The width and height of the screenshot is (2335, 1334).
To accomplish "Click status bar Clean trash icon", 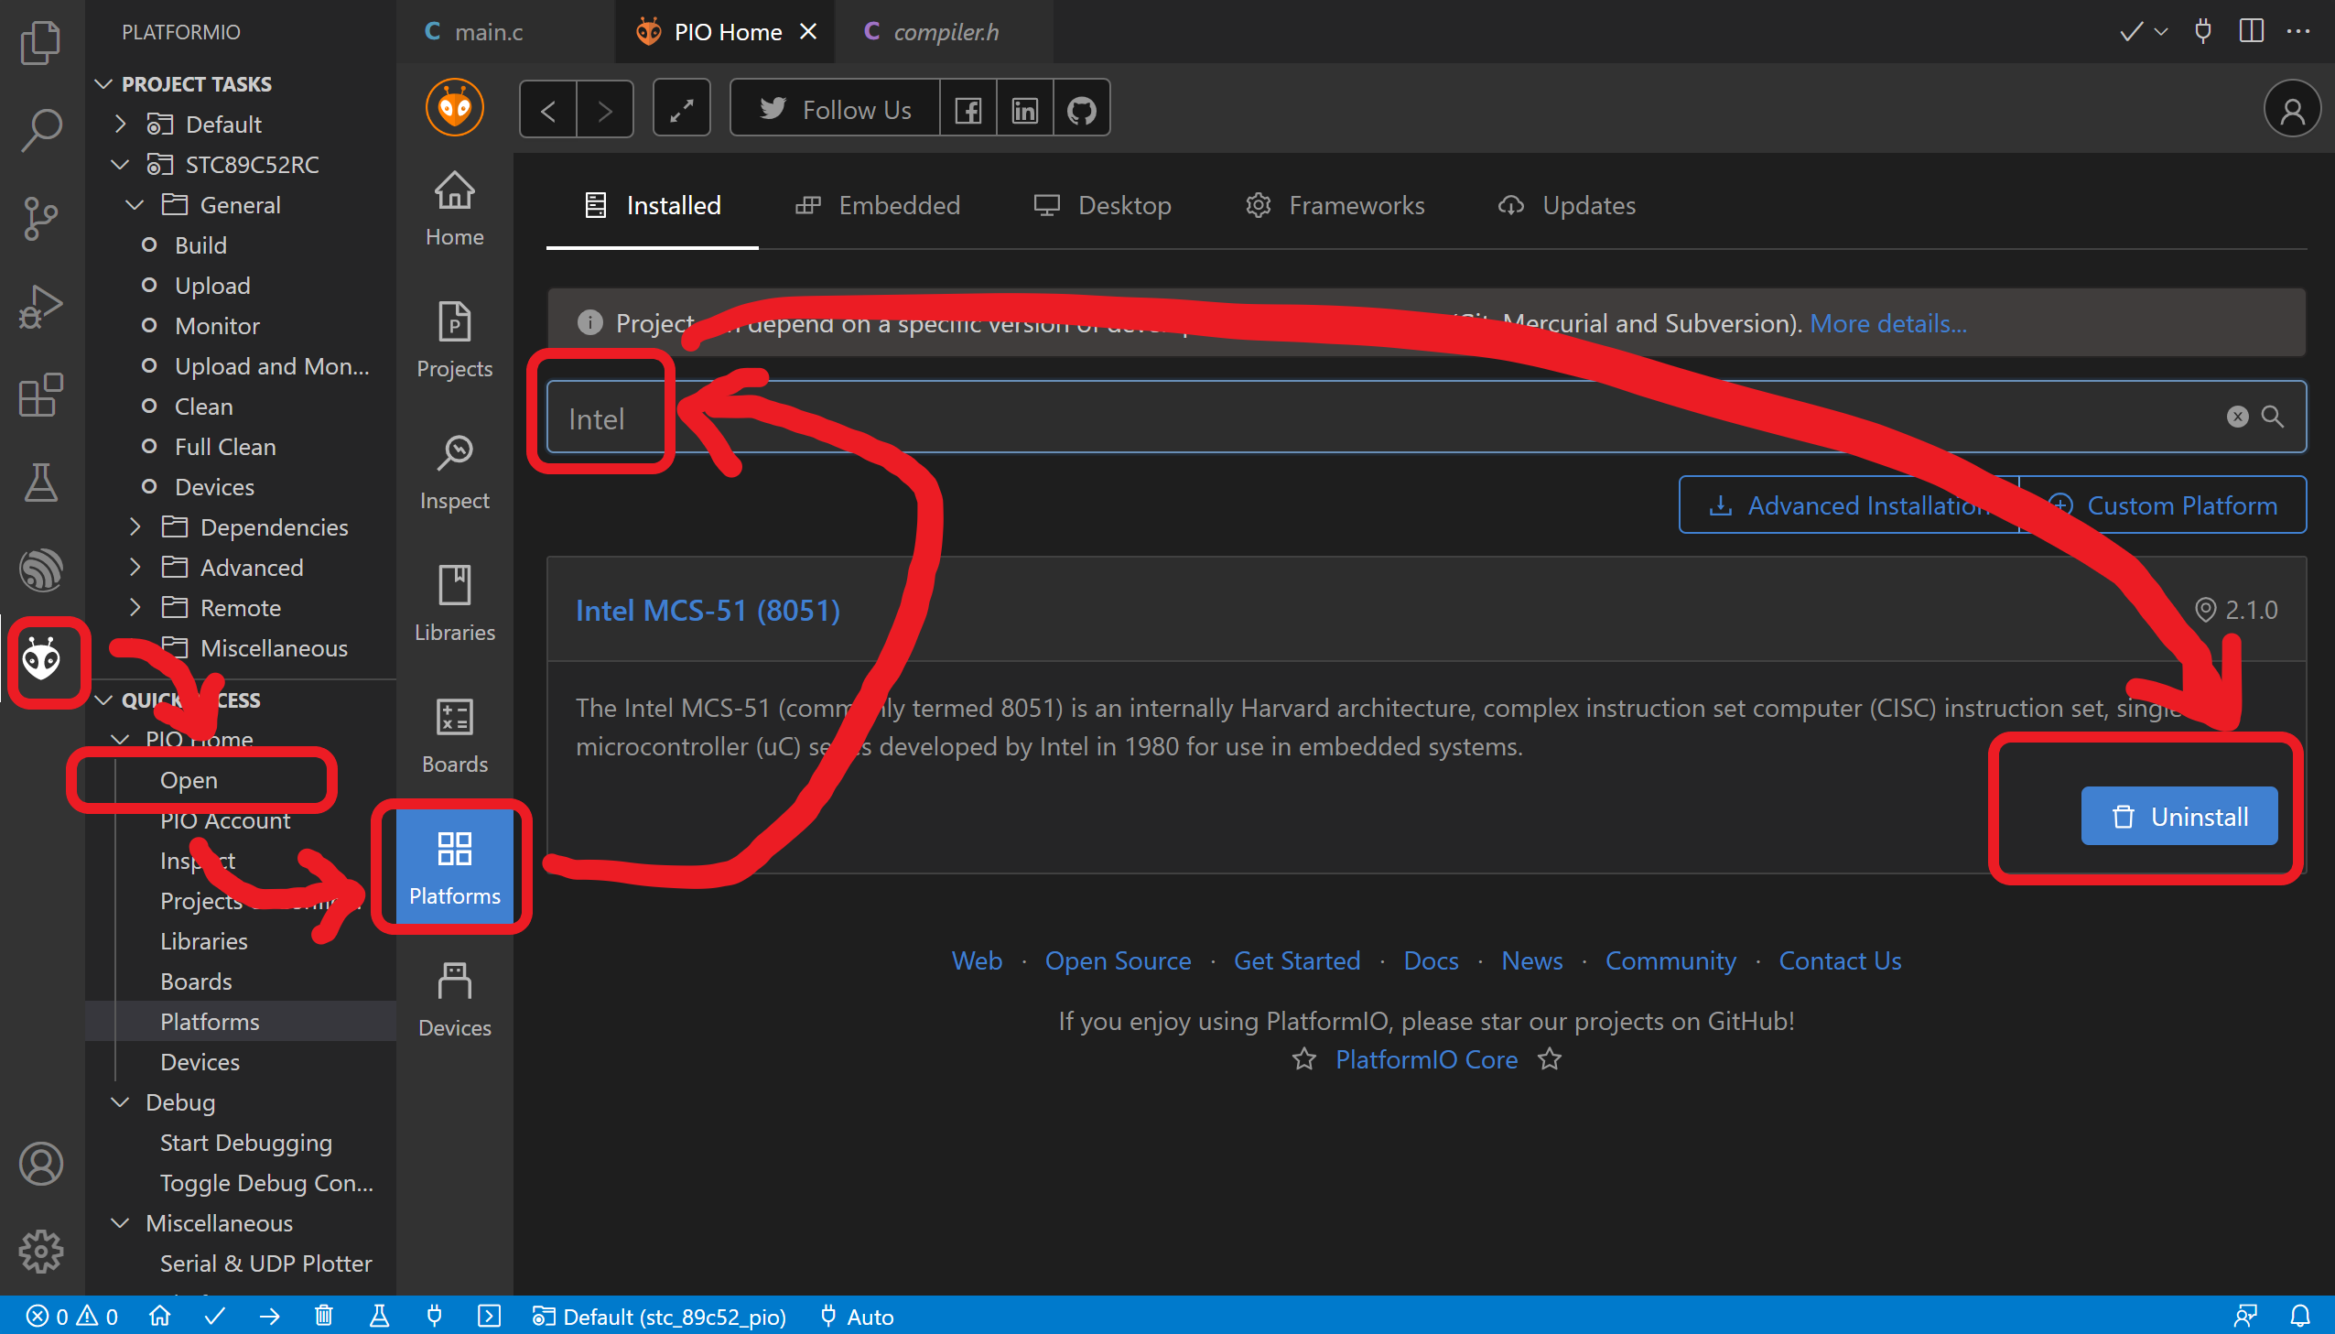I will (x=323, y=1317).
